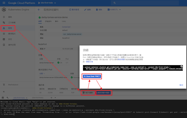Switch to the Events (事件) tab

(x=57, y=21)
